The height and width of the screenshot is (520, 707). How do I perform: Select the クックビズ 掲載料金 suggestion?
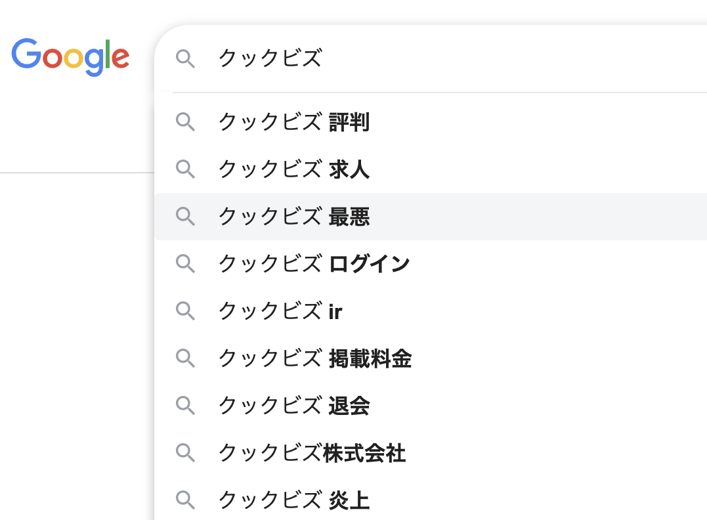tap(314, 358)
